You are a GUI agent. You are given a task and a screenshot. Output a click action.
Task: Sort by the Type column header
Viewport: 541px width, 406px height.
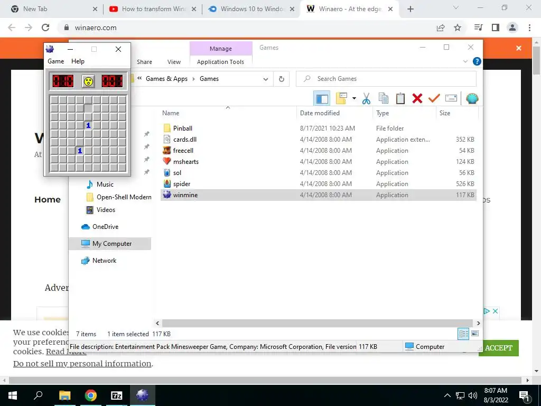click(x=383, y=113)
